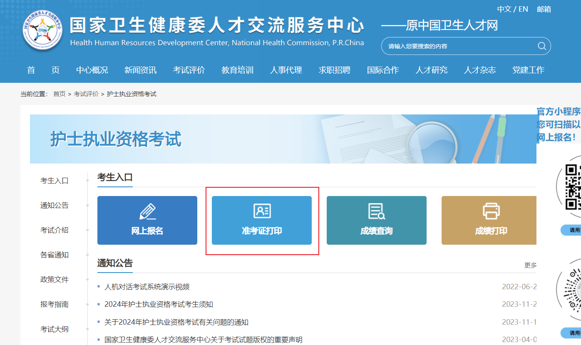Click the pencil icon for 网上报名

tap(147, 211)
